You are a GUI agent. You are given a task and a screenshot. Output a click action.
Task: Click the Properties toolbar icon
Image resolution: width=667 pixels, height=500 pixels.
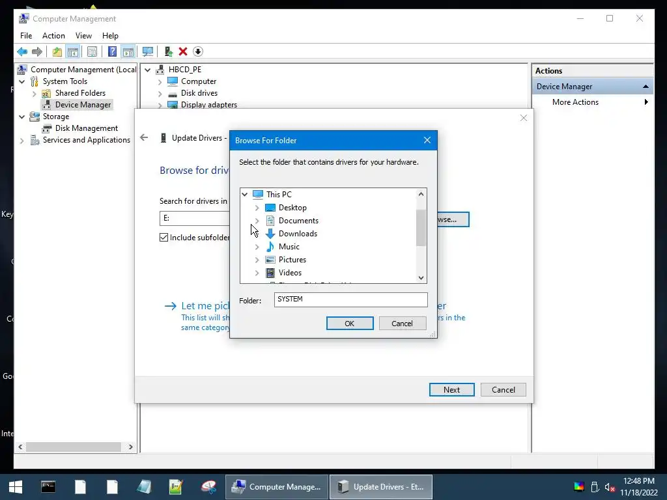pos(92,52)
